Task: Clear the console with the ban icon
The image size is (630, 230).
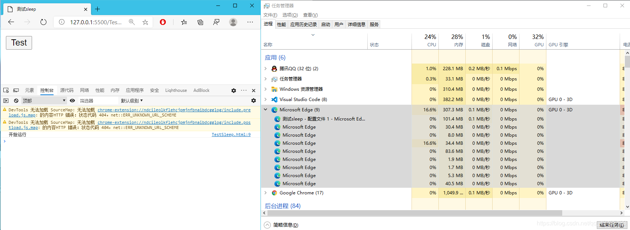Action: (x=16, y=101)
